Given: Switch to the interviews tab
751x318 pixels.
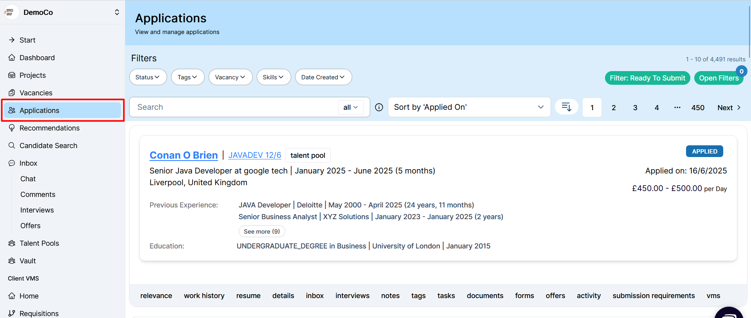Looking at the screenshot, I should pos(352,296).
